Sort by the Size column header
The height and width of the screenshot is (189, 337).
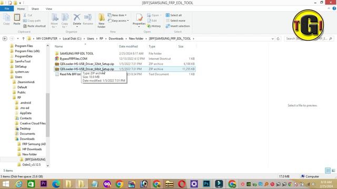(x=186, y=46)
